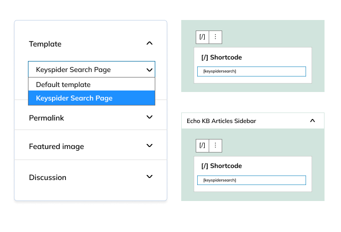This screenshot has width=341, height=232.
Task: Click the Template section title
Action: click(45, 44)
